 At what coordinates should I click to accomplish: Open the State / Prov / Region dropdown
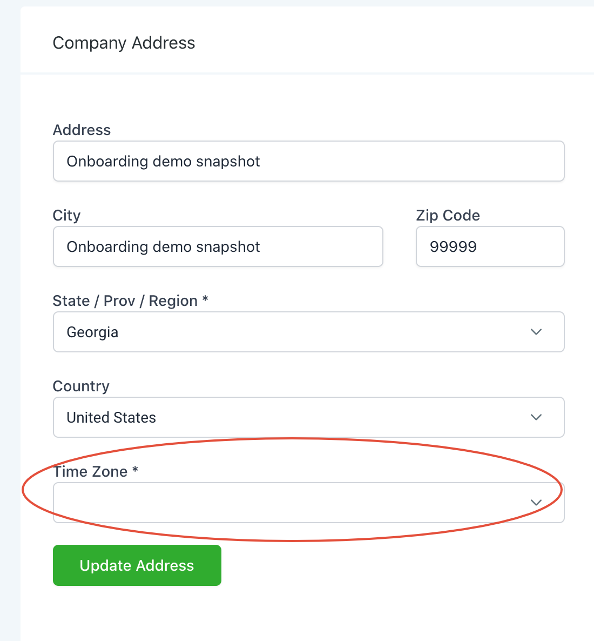click(308, 332)
